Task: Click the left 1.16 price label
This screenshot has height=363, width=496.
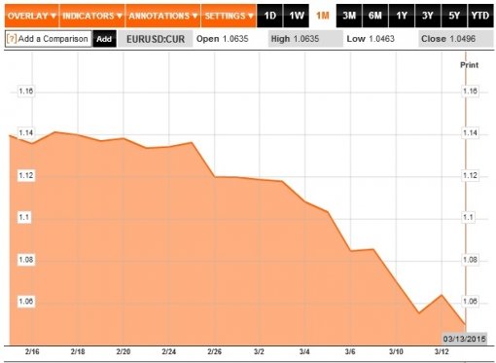Action: point(26,91)
